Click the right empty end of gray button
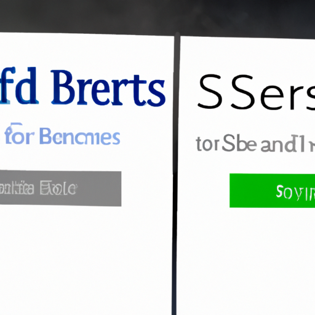 tap(100, 188)
